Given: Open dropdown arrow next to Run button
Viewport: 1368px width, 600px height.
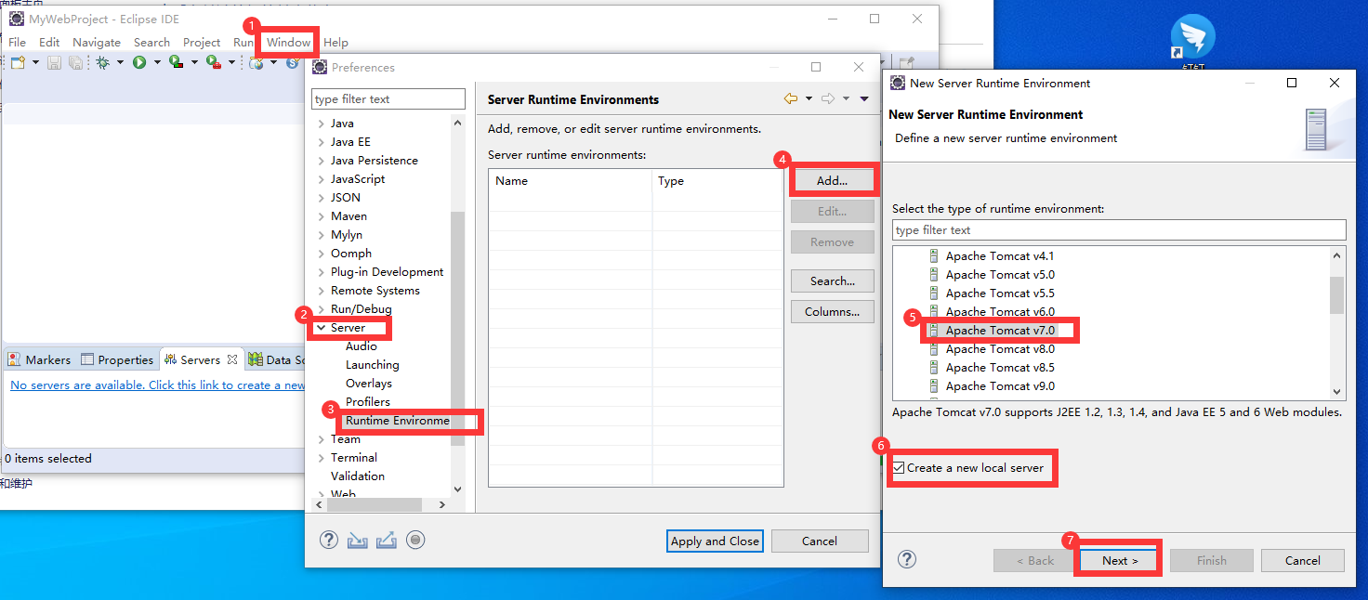Looking at the screenshot, I should tap(157, 62).
